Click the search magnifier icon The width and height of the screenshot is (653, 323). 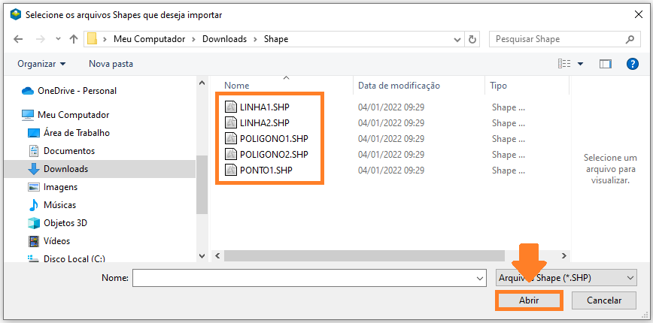(630, 39)
